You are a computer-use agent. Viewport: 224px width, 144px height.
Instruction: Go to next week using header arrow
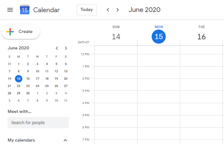118,10
